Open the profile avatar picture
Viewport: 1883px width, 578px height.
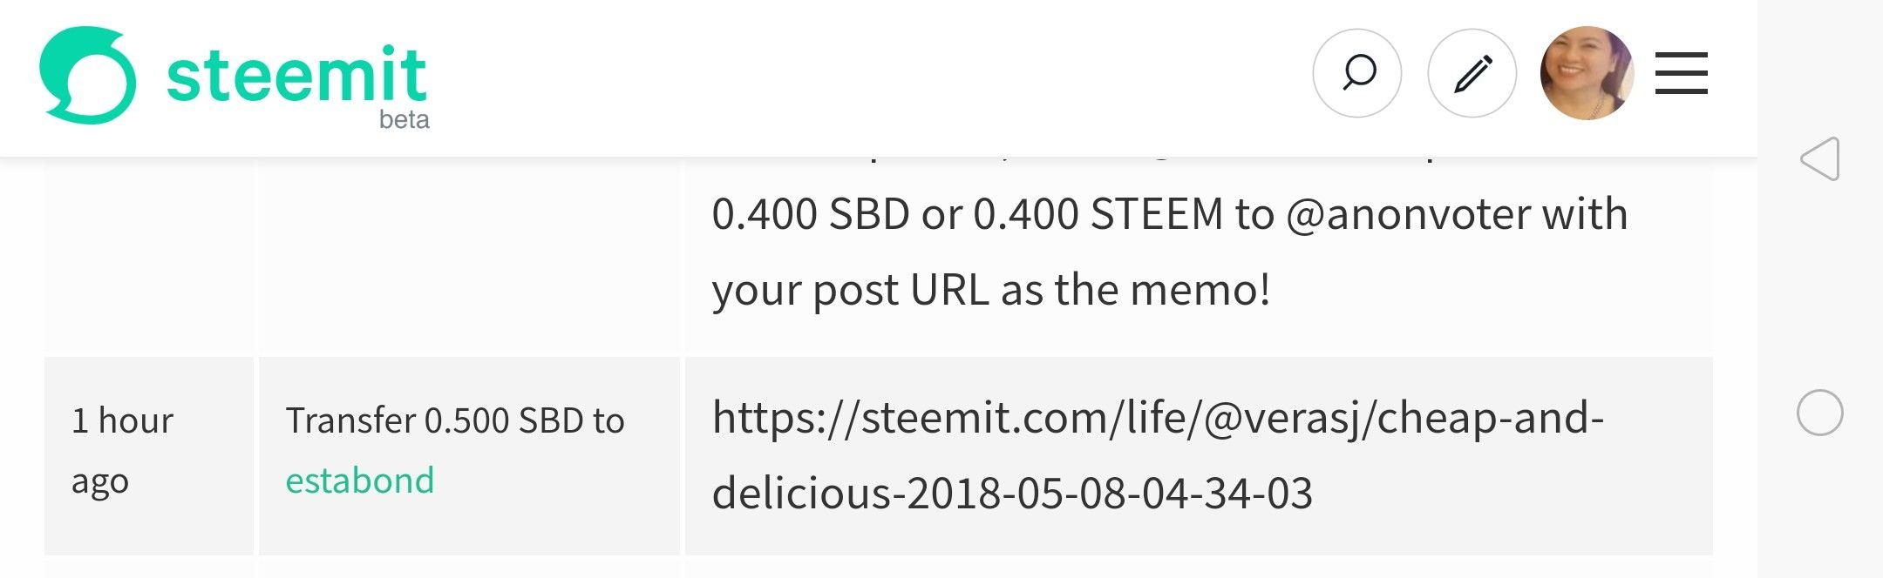pos(1587,73)
